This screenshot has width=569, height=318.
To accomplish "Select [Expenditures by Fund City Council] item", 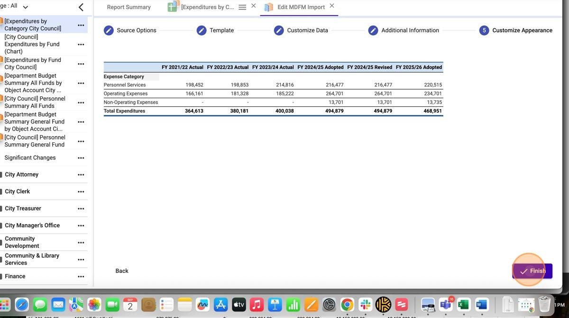I will 33,64.
